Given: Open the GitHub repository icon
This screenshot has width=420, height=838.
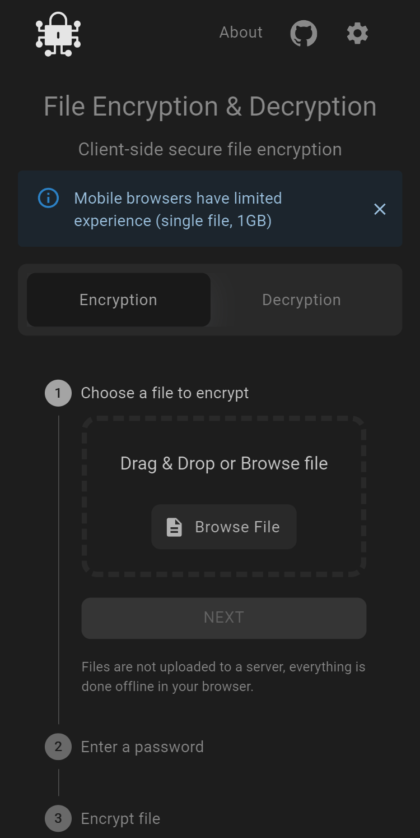Looking at the screenshot, I should point(304,33).
